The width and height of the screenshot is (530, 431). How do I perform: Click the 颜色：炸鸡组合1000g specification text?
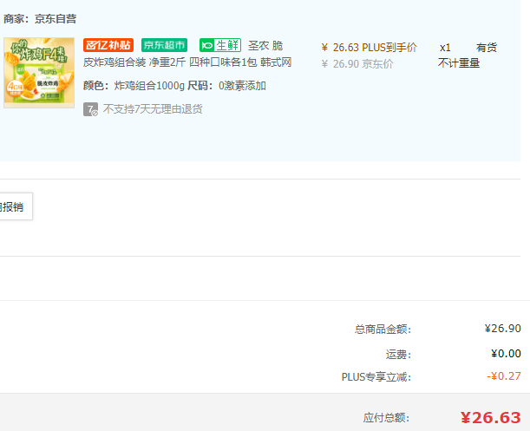click(x=134, y=86)
